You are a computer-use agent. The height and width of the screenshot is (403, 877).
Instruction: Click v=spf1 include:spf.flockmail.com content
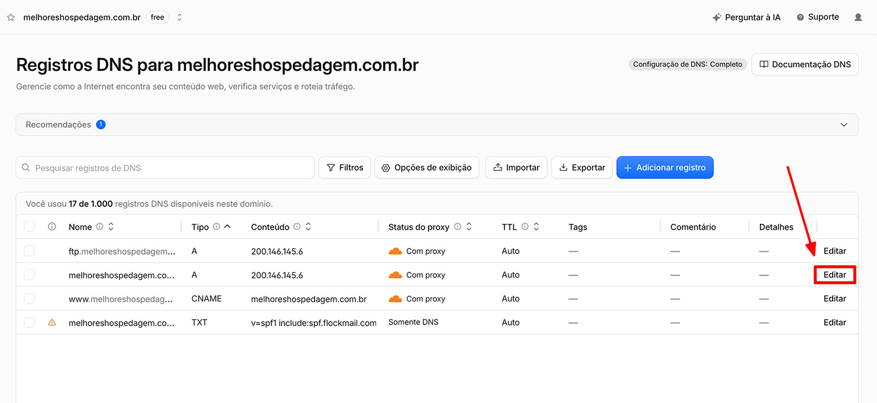(x=313, y=323)
